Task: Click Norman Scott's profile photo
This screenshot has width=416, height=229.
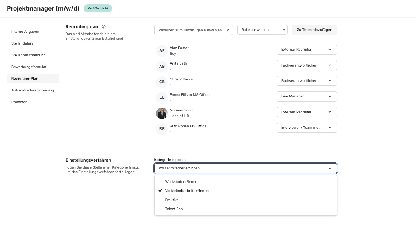Action: tap(162, 113)
